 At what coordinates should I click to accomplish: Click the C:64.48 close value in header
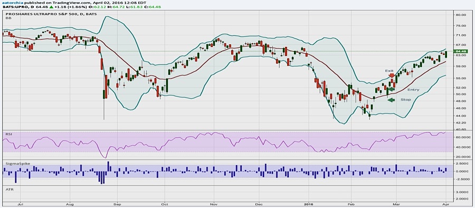[x=153, y=7]
